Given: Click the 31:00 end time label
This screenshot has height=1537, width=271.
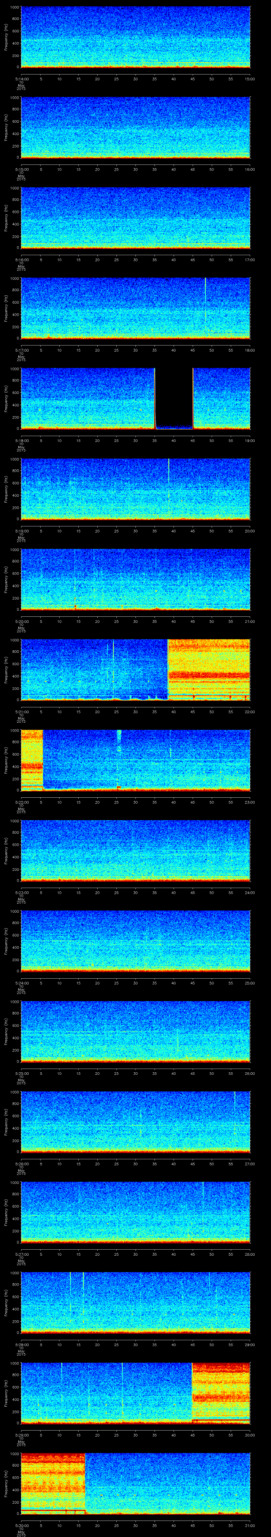Looking at the screenshot, I should pyautogui.click(x=250, y=1525).
